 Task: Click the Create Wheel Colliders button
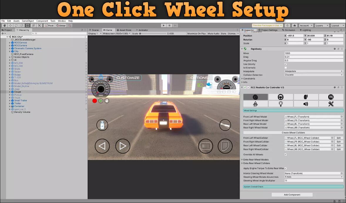pyautogui.click(x=293, y=133)
